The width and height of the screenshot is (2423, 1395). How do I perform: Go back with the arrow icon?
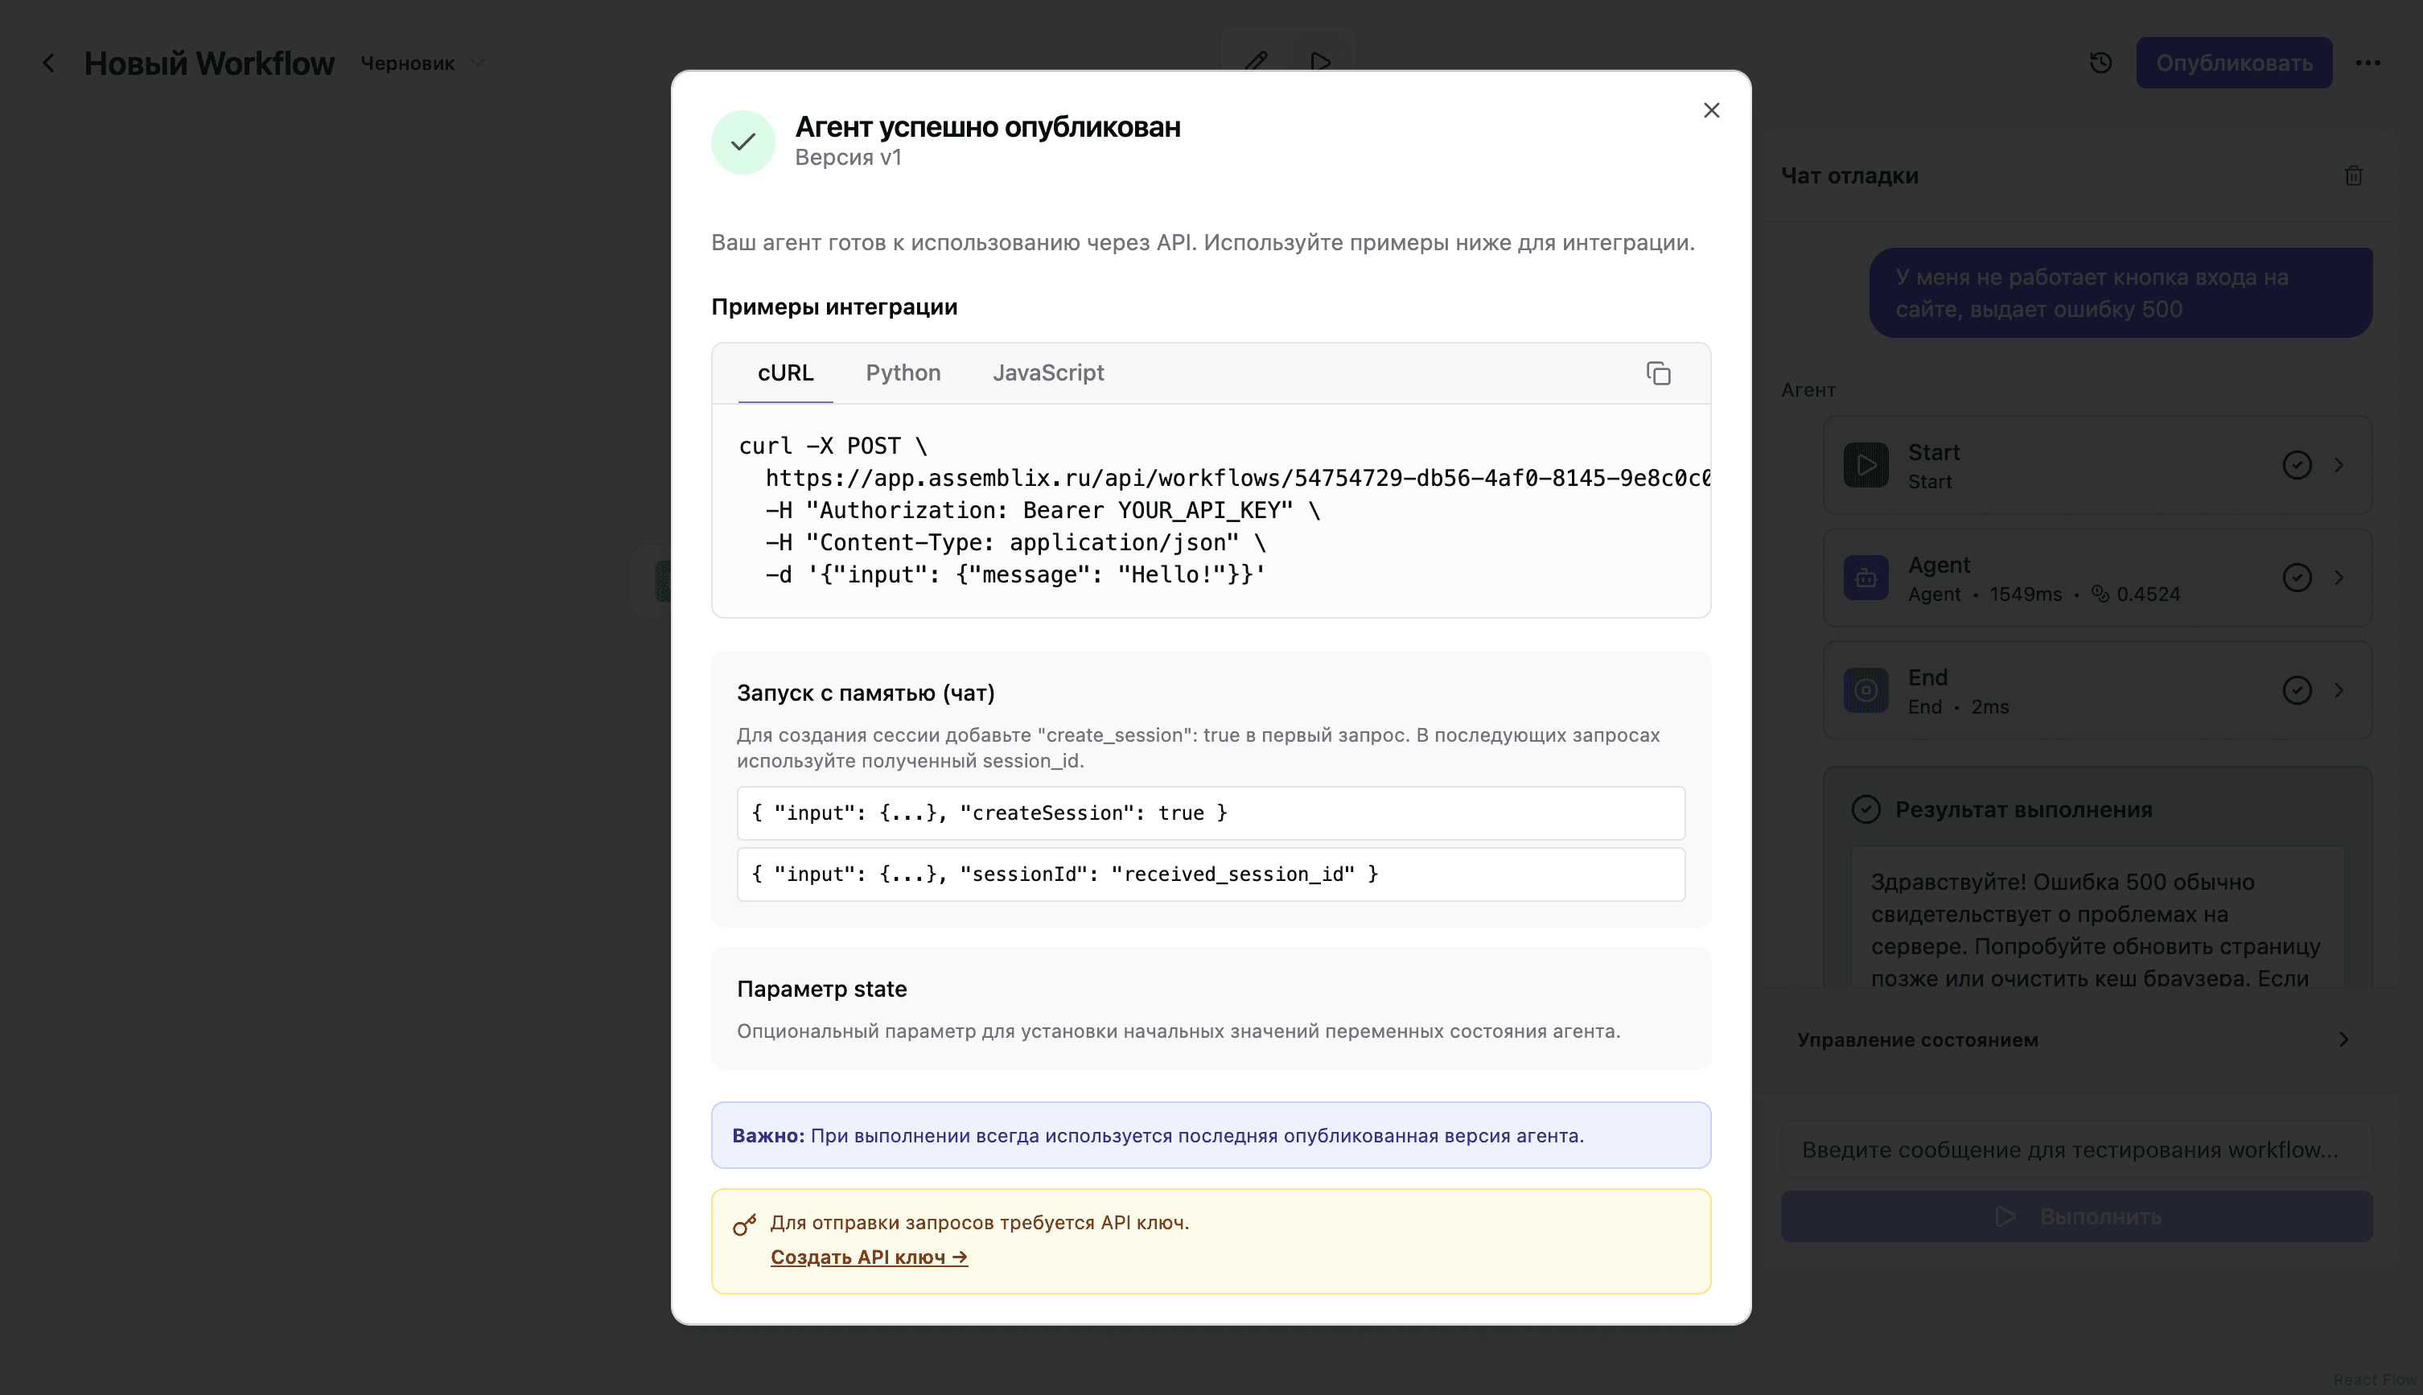[x=49, y=62]
